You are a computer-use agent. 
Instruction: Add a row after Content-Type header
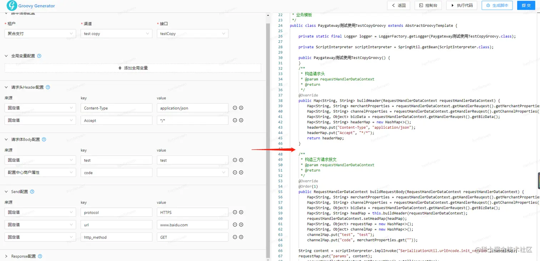coord(241,108)
